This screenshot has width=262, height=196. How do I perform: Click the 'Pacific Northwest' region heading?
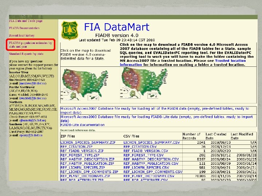click(x=22, y=87)
